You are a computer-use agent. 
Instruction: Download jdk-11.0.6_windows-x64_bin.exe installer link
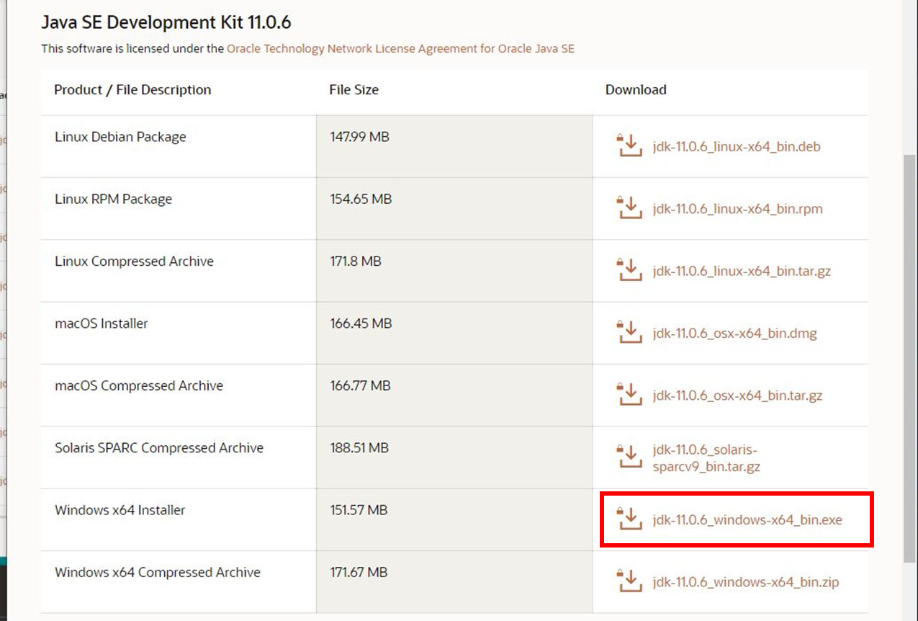pyautogui.click(x=747, y=519)
